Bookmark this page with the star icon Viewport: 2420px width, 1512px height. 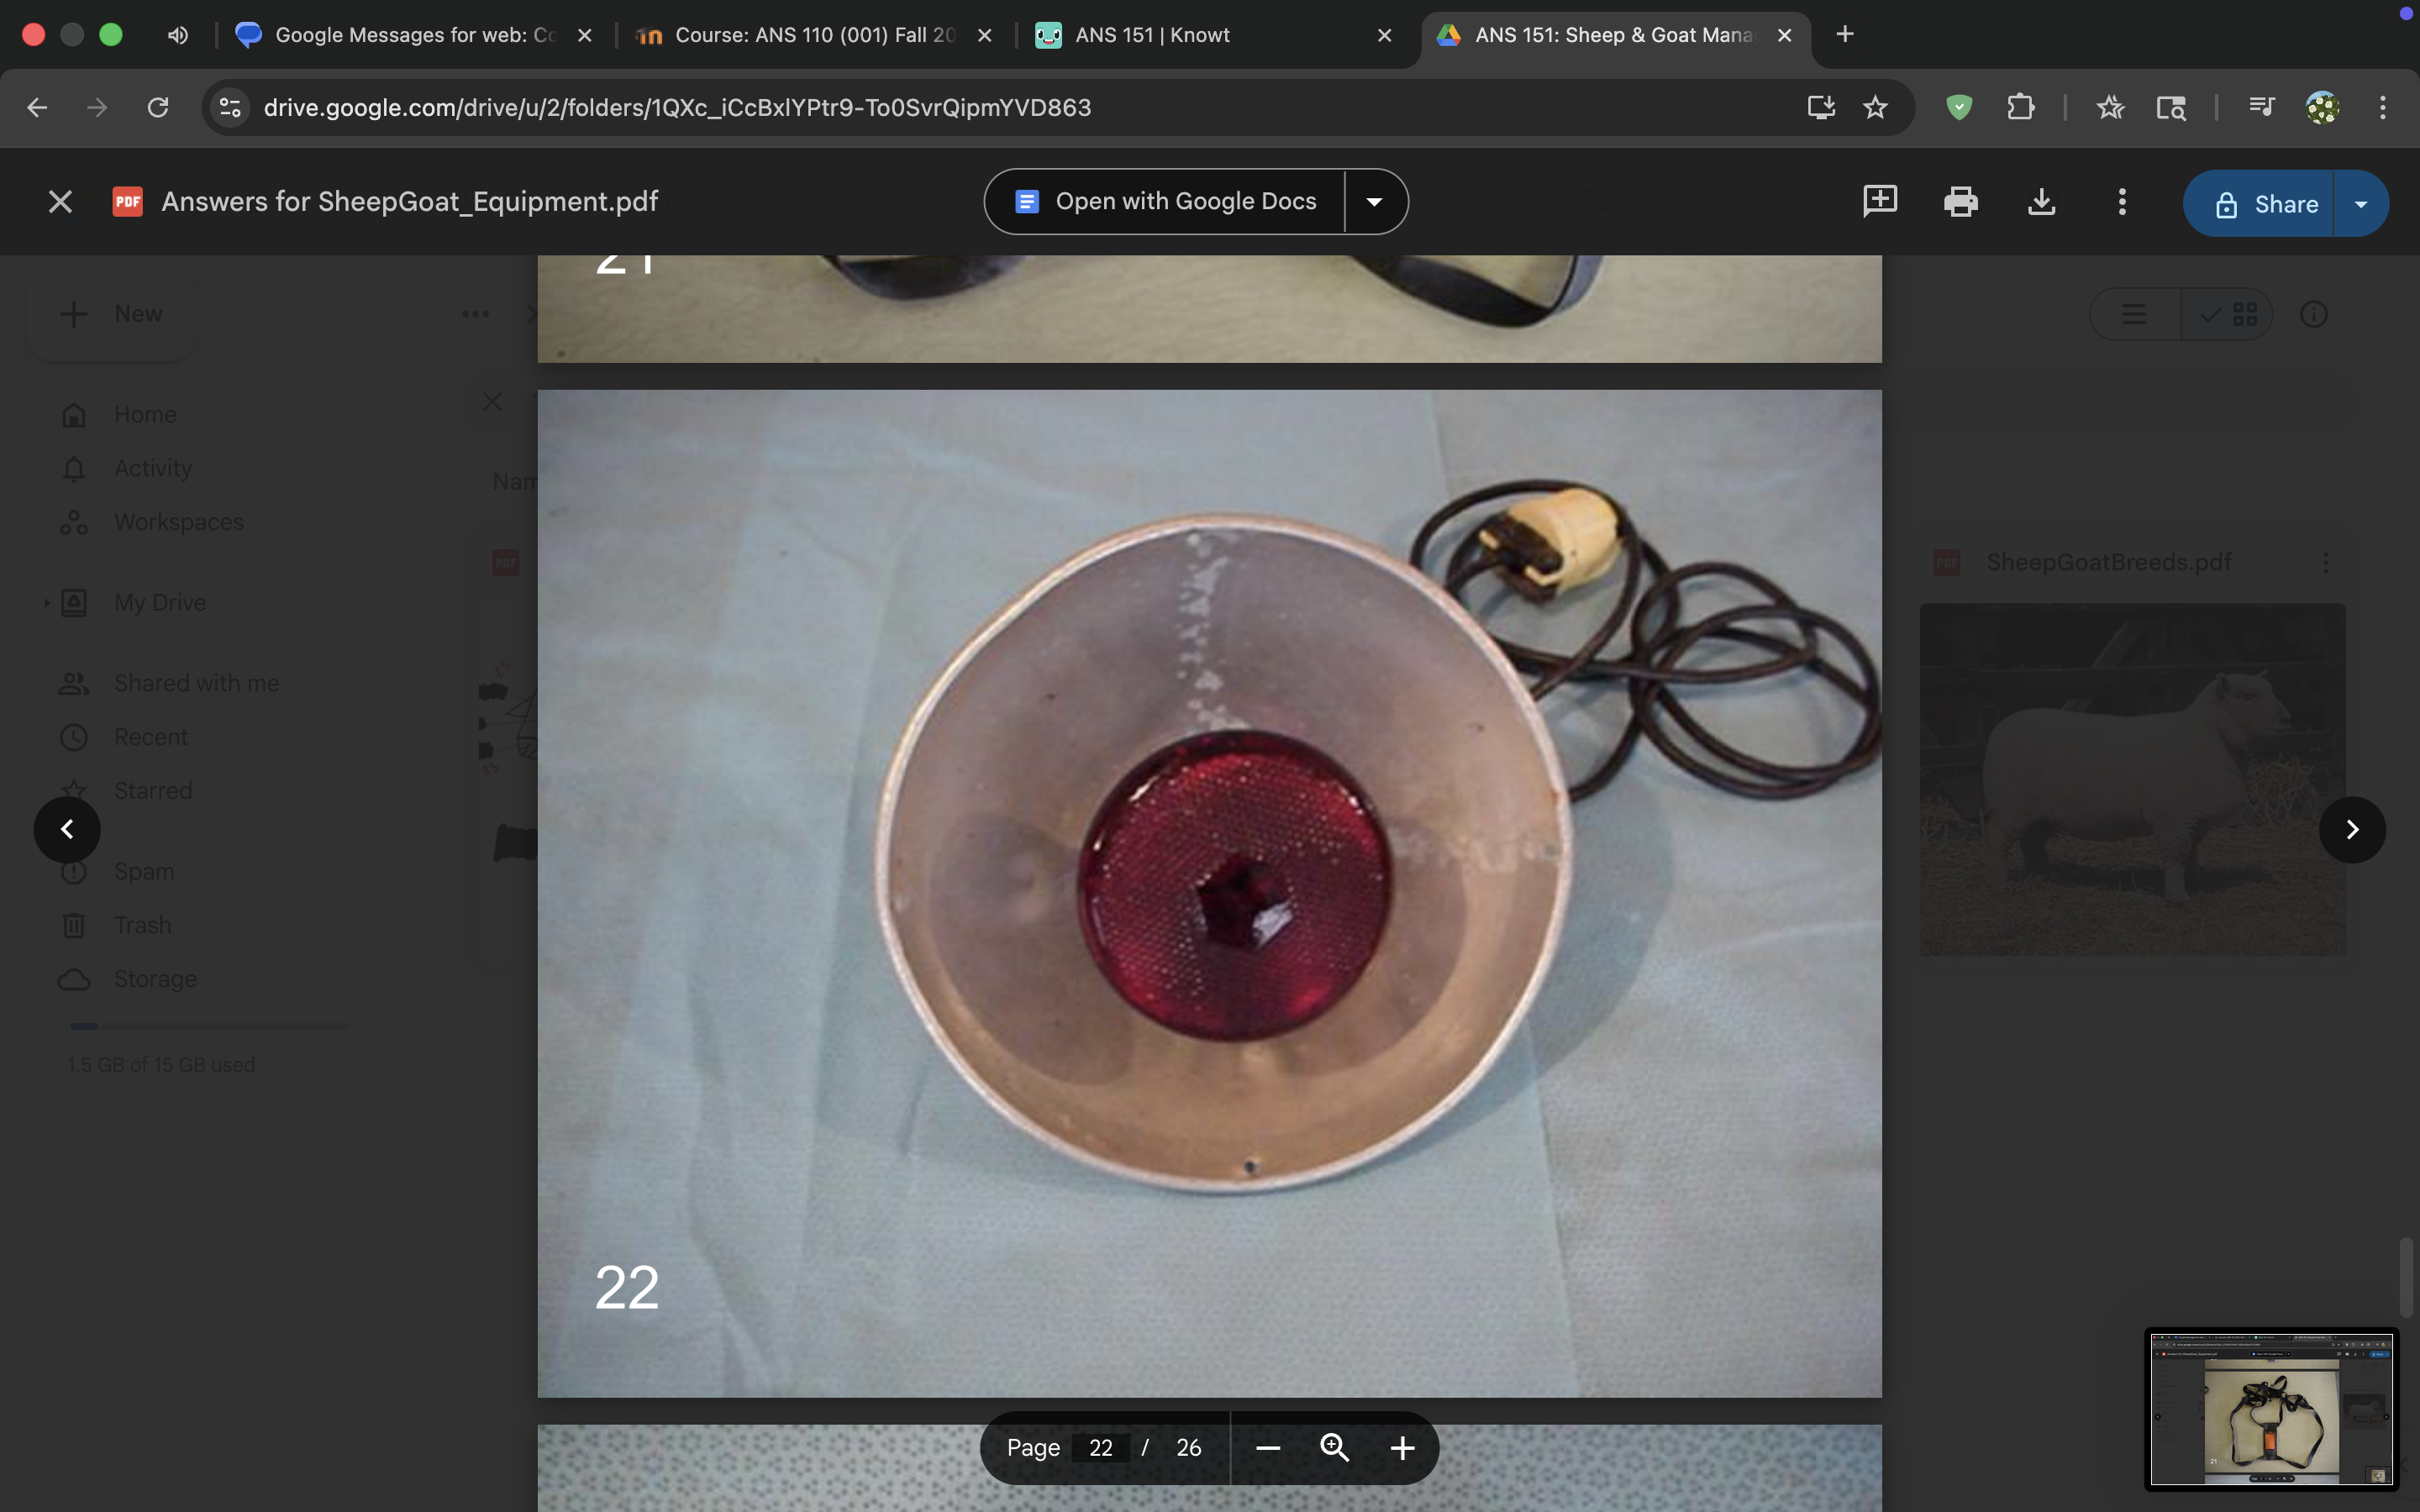[1875, 107]
